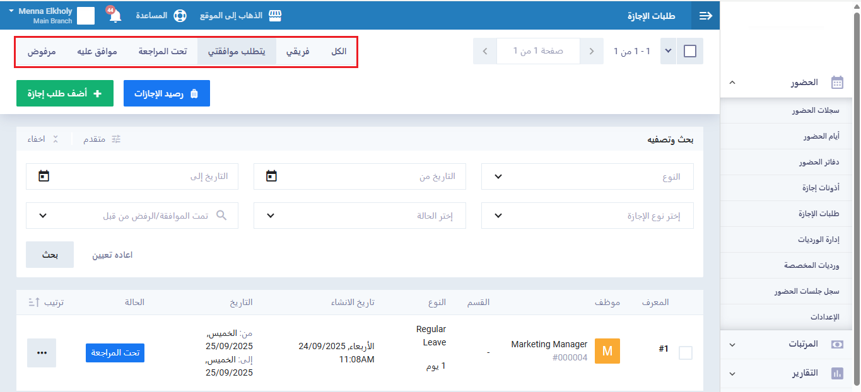Open the bulk selection dropdown arrow
861x392 pixels.
tap(668, 52)
